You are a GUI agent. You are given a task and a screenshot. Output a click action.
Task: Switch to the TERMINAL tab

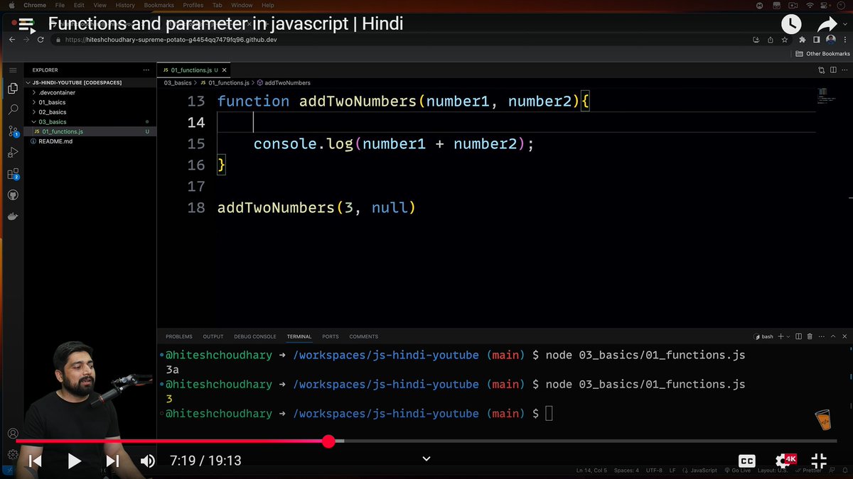coord(299,336)
